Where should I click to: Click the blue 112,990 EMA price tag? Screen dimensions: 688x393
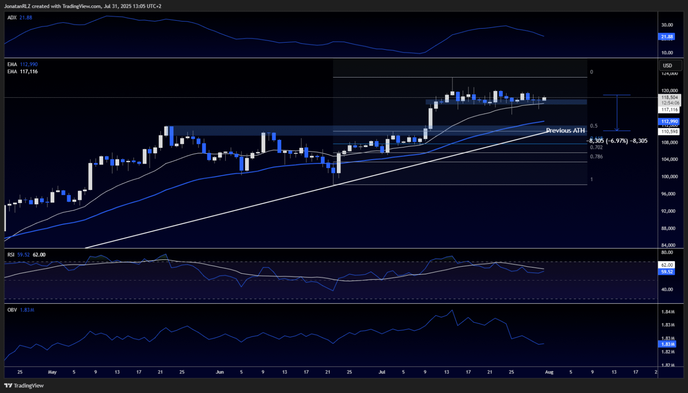670,121
